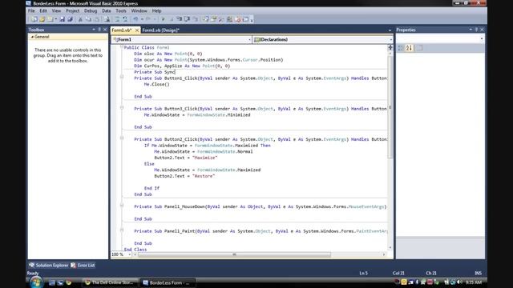Toggle auto-hide pin on Toolbox panel

coord(99,30)
